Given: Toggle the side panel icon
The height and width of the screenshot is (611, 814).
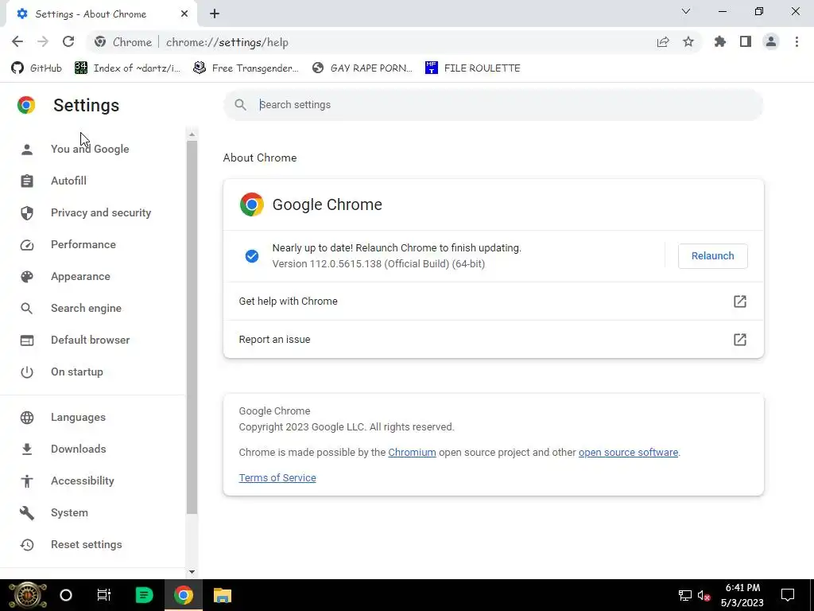Looking at the screenshot, I should [x=746, y=41].
